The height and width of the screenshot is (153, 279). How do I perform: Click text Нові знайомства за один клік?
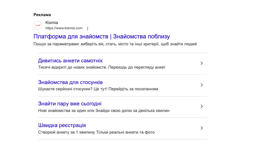pyautogui.click(x=67, y=110)
